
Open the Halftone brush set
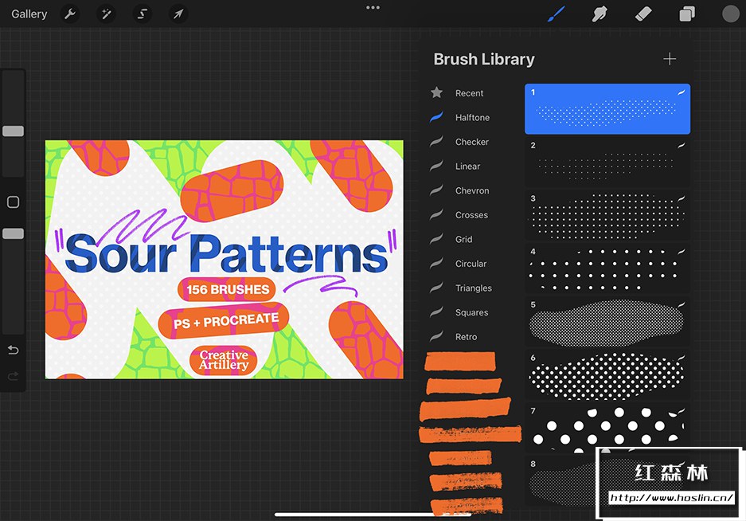pyautogui.click(x=472, y=117)
